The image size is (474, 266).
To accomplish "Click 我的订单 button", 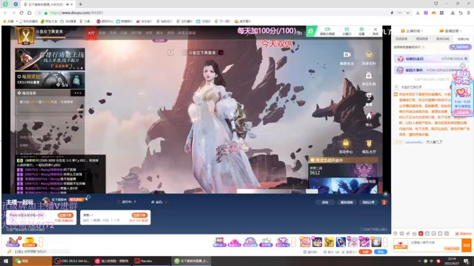I will coord(368,202).
